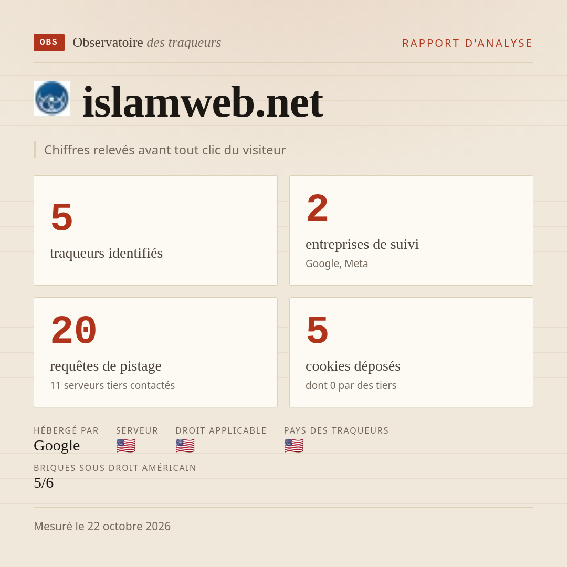567x567 pixels.
Task: Click the 'cookies déposés' label
Action: [353, 366]
